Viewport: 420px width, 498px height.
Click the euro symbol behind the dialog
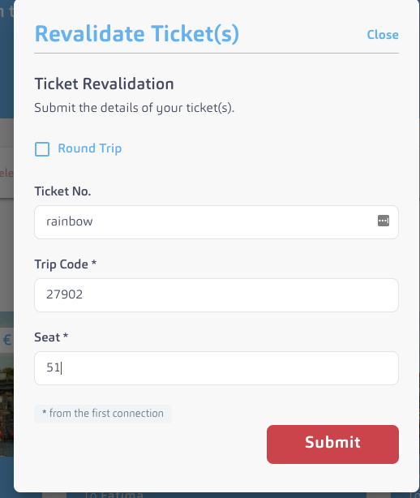[7, 340]
